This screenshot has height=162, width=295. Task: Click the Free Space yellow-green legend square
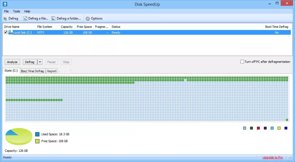click(x=37, y=141)
